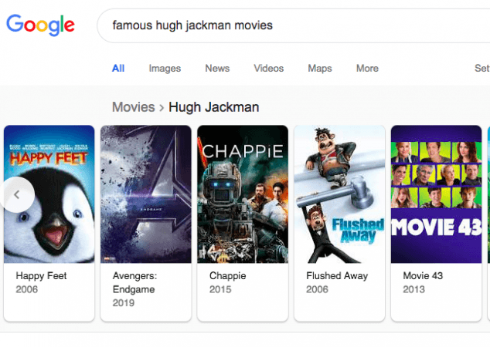Click the Hugh Jackman breadcrumb heading

214,107
